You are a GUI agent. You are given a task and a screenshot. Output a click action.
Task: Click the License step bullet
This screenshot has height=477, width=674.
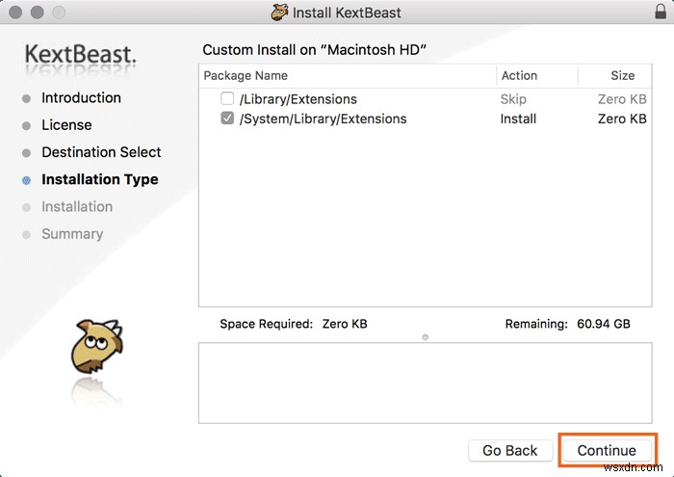26,125
